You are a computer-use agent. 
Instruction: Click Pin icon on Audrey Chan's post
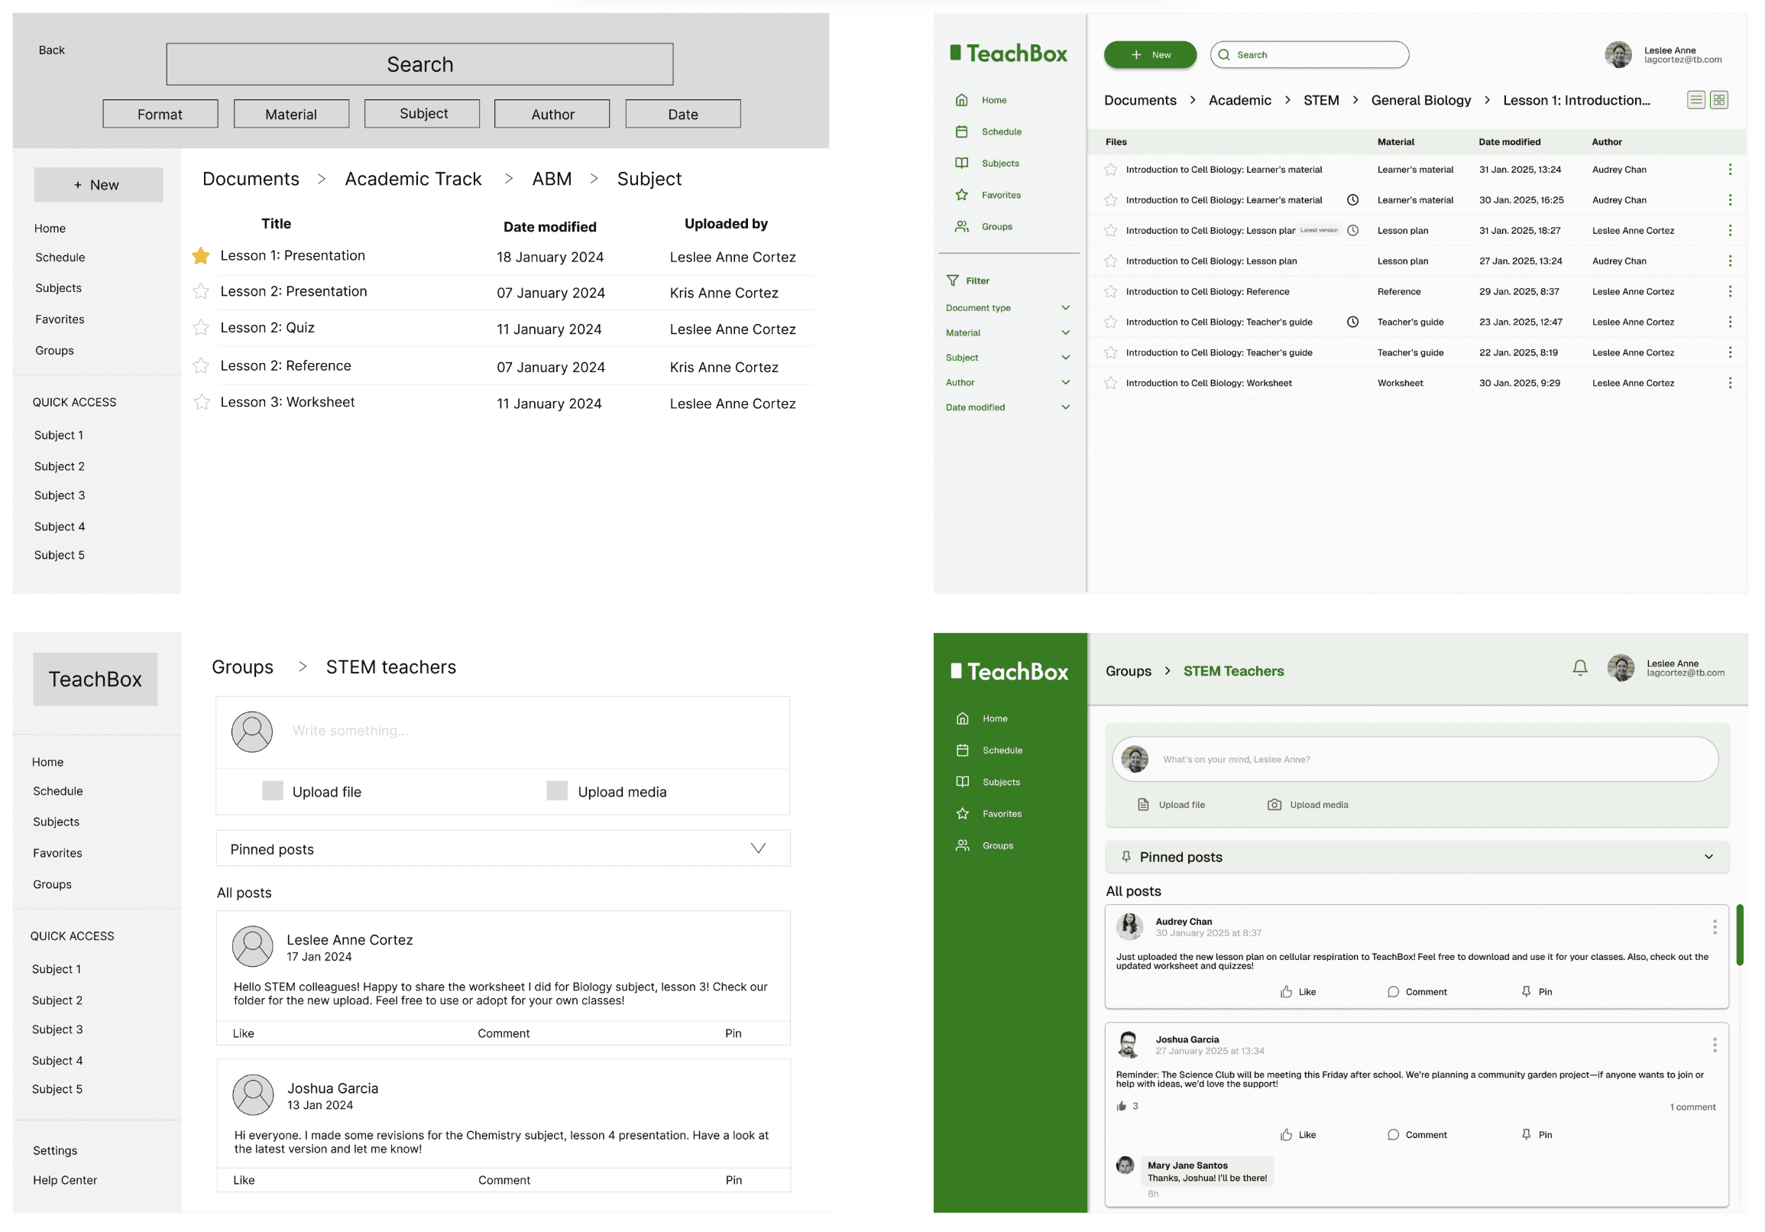click(x=1526, y=991)
